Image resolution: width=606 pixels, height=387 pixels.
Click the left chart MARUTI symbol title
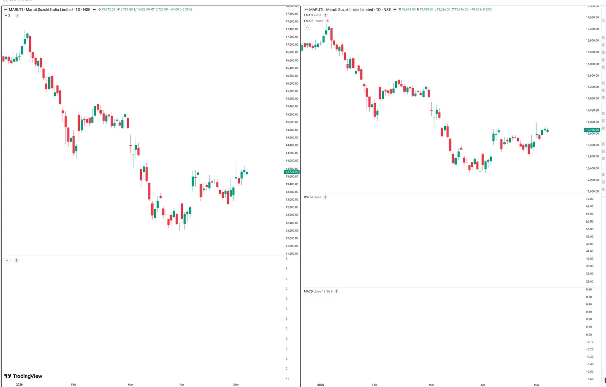(49, 9)
